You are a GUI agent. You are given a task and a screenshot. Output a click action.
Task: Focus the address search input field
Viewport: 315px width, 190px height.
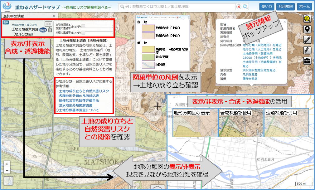click(x=177, y=7)
